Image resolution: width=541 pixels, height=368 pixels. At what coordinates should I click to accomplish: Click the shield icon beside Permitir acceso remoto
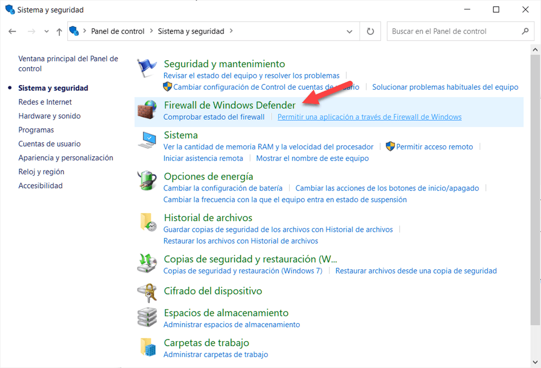click(x=390, y=146)
